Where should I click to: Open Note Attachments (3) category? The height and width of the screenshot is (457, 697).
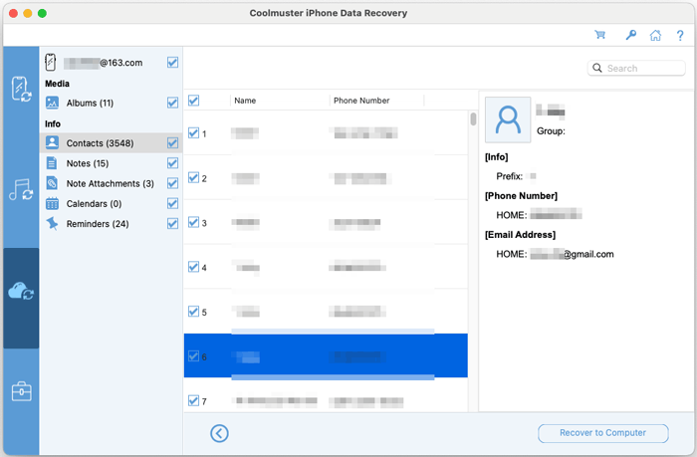pos(111,183)
